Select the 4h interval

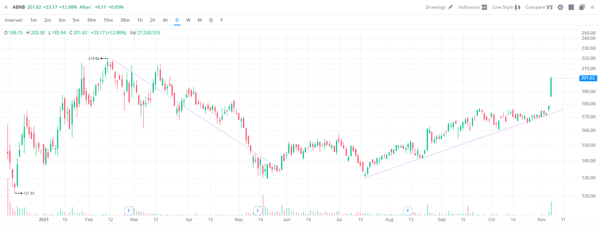pyautogui.click(x=165, y=20)
